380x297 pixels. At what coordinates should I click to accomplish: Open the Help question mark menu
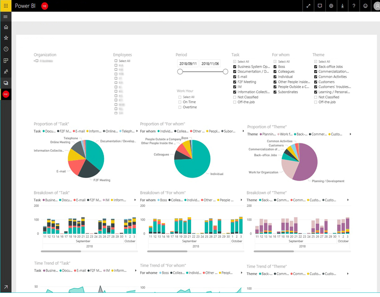(354, 6)
